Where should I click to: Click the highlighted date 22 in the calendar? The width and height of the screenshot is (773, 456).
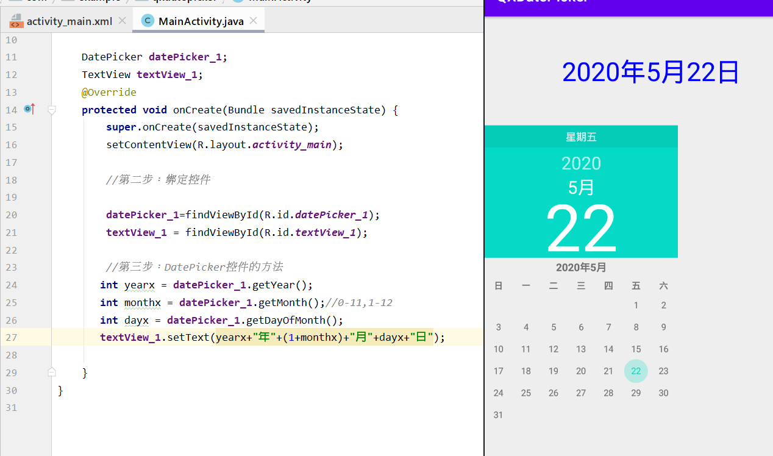(x=636, y=371)
